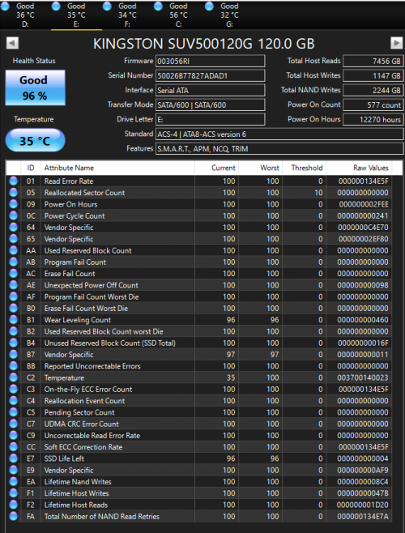Click raw value 000000000AF9
405x533 pixels.
(363, 470)
